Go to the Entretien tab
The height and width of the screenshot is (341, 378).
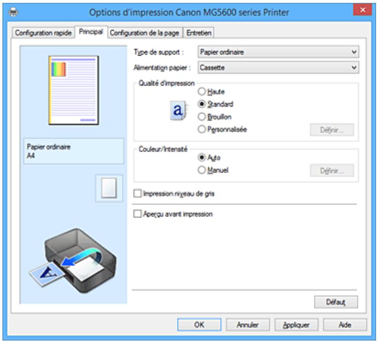199,33
